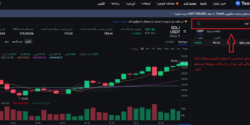Click the swap icon in تغییر column header
The image size is (250, 125).
click(195, 38)
